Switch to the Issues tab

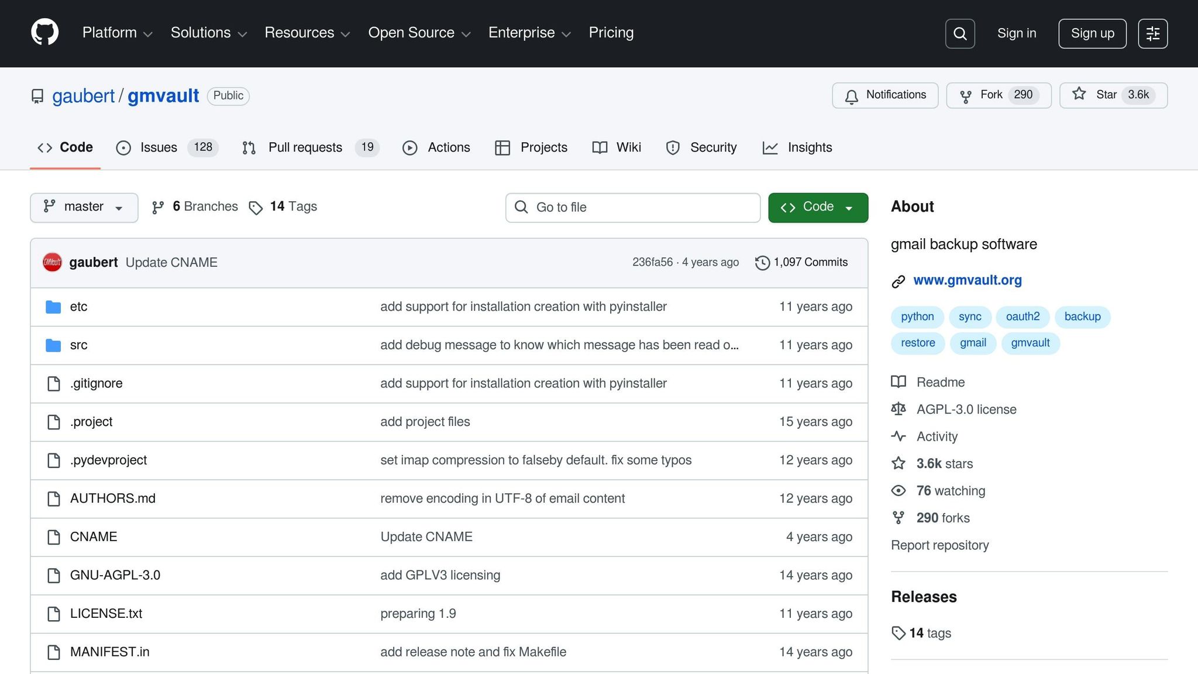pyautogui.click(x=158, y=147)
